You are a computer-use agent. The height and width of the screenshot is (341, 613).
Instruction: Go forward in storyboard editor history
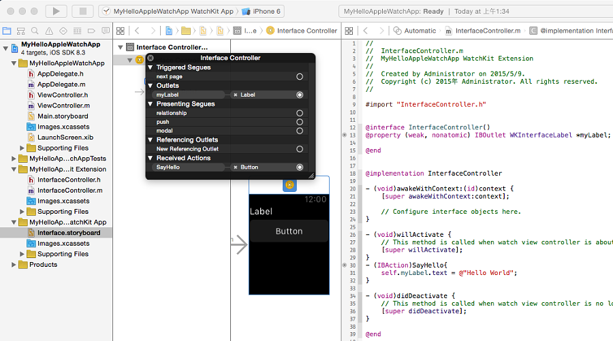[x=153, y=31]
